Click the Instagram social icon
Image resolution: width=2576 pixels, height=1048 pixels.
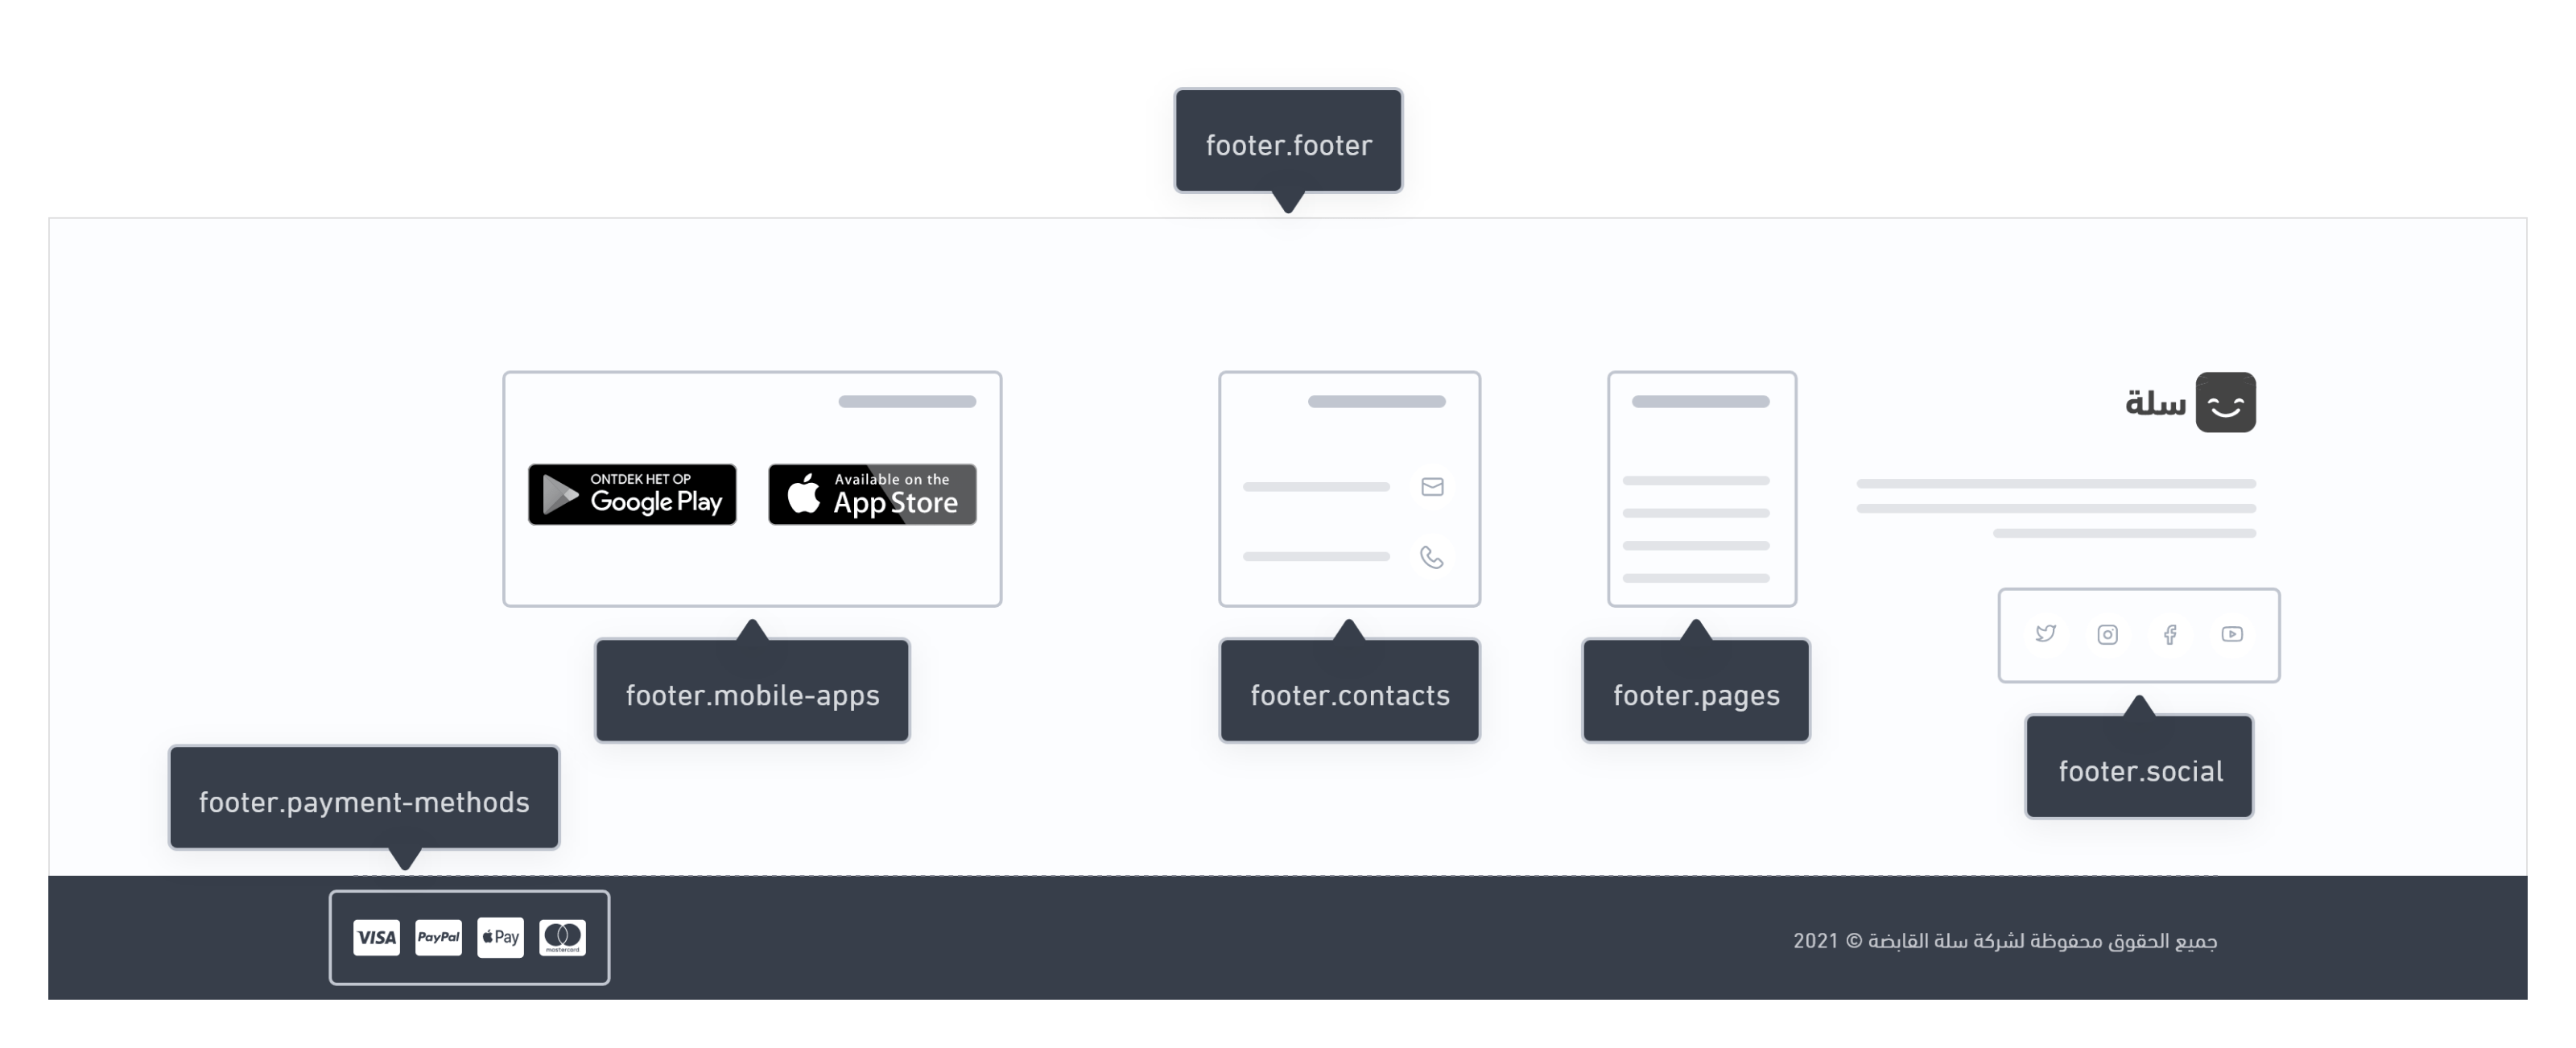2107,634
